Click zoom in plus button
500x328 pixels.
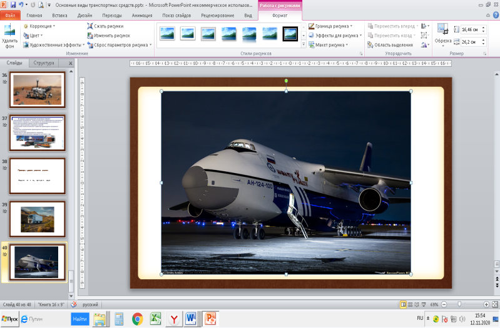pos(486,304)
